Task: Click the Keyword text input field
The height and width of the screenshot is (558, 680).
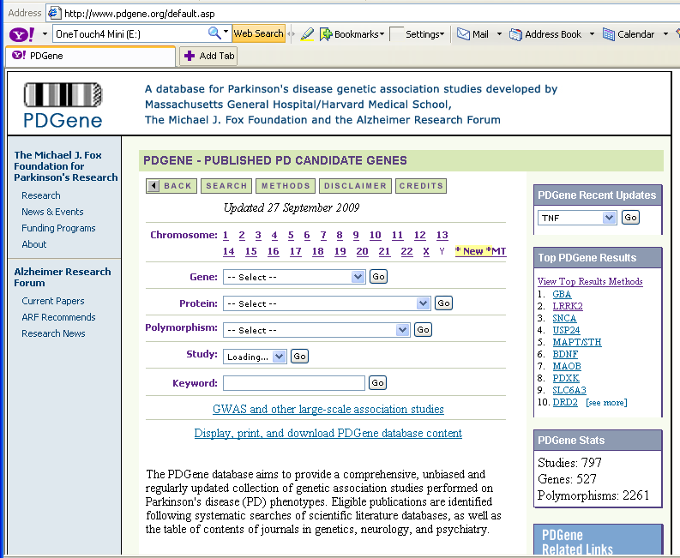Action: tap(294, 383)
